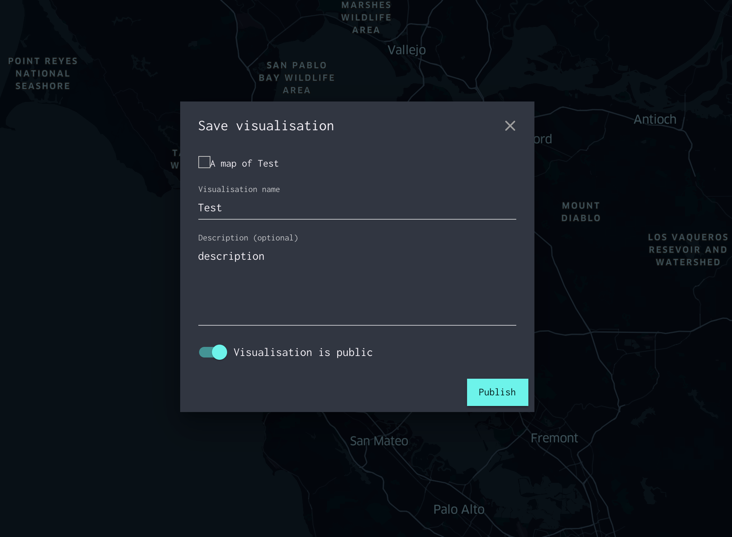This screenshot has height=537, width=732.
Task: Toggle the Visualisation is public switch
Action: point(213,352)
